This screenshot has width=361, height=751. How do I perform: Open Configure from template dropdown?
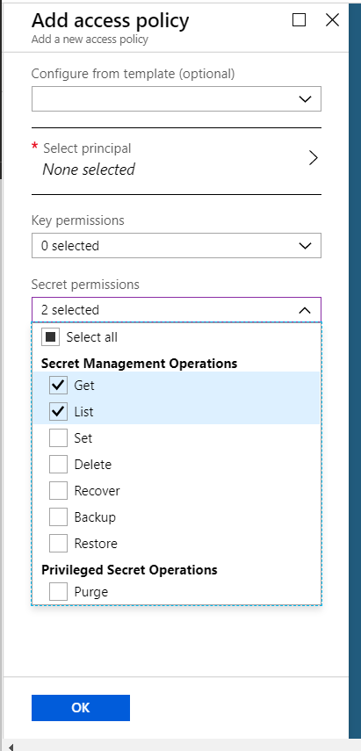click(177, 98)
